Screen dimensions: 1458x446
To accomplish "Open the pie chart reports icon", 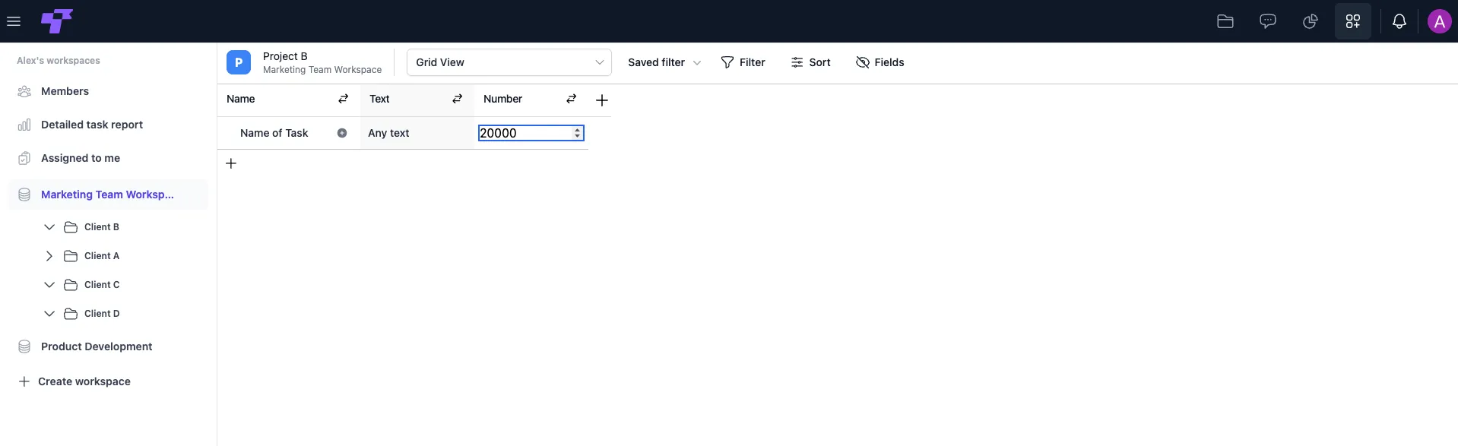I will [x=1311, y=21].
